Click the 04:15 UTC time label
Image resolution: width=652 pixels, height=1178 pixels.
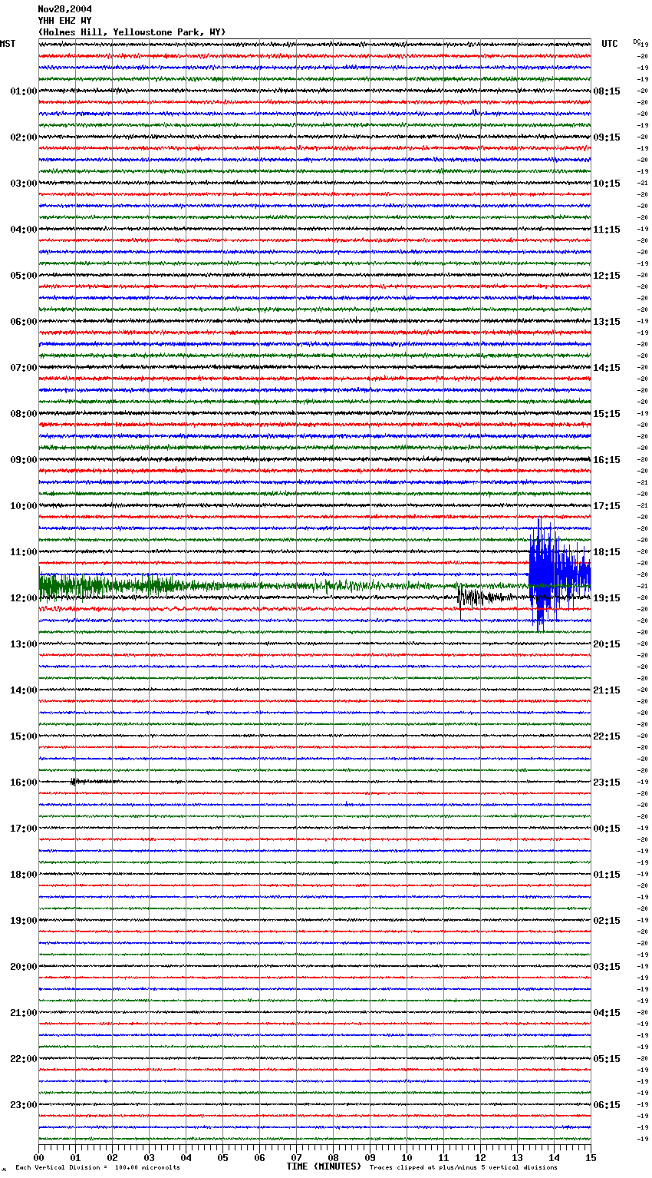coord(607,1013)
